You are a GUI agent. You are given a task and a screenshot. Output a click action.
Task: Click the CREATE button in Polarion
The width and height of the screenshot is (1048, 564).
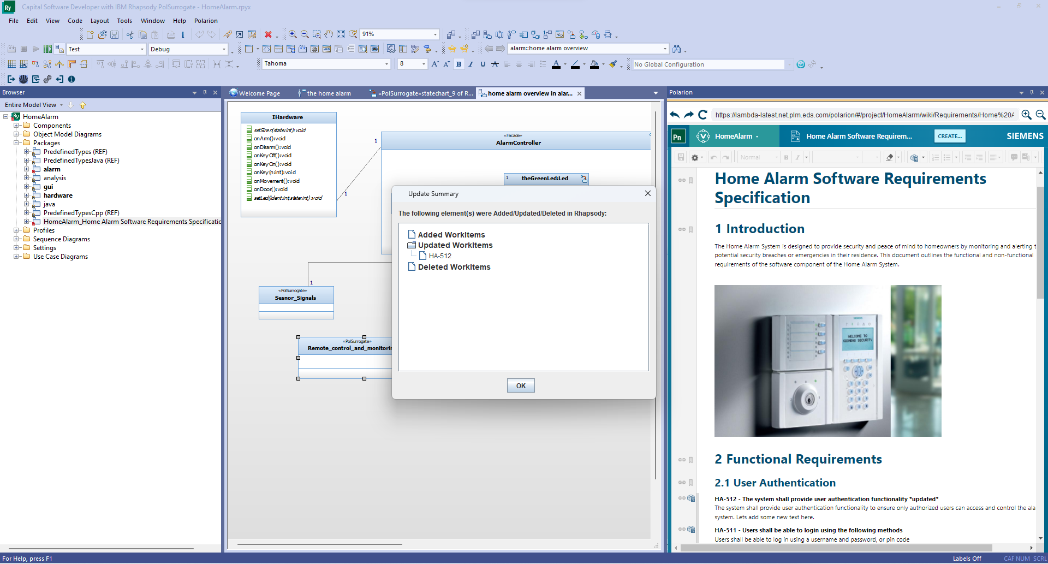tap(950, 136)
